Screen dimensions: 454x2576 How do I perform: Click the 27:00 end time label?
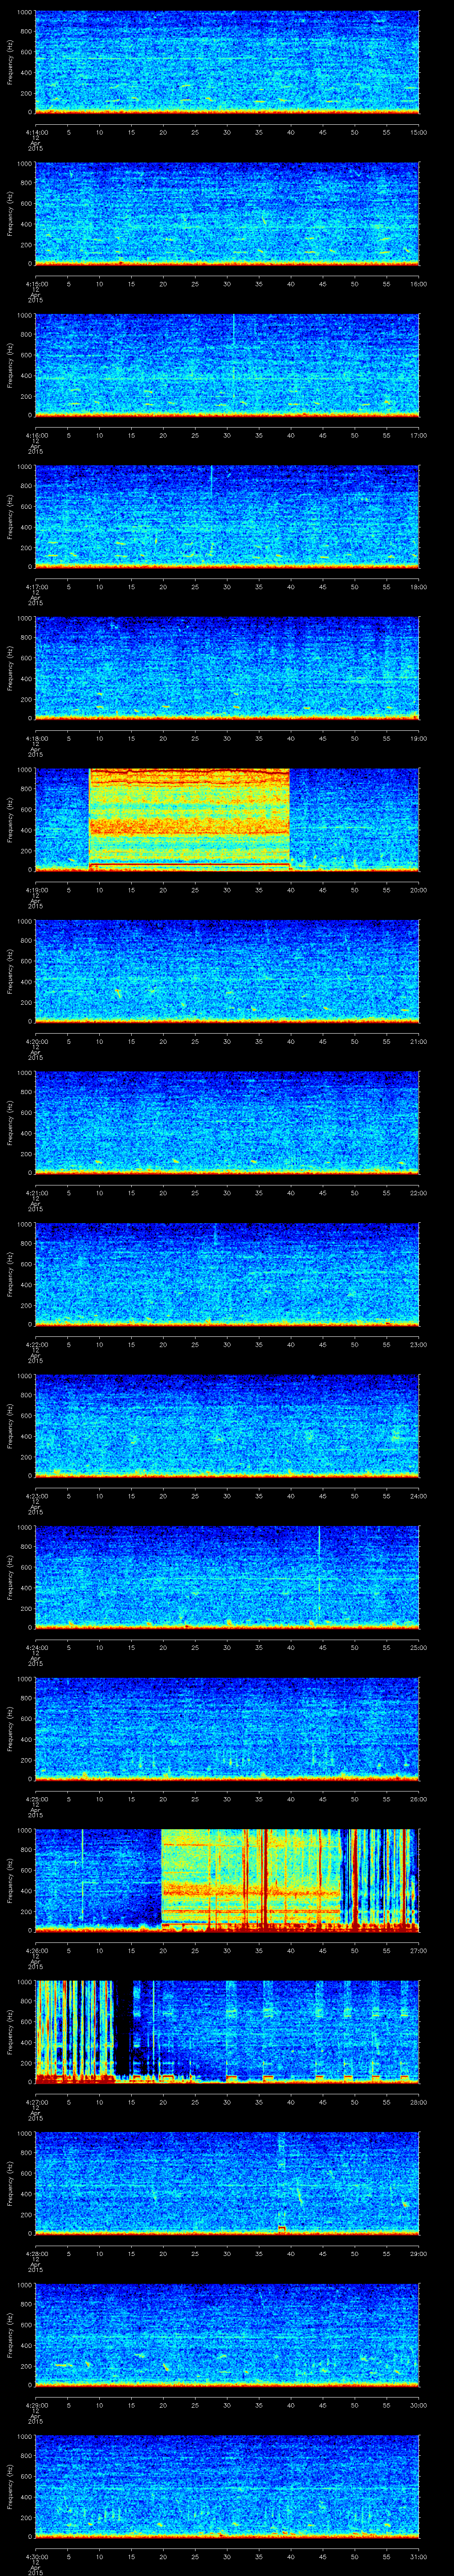(418, 1950)
